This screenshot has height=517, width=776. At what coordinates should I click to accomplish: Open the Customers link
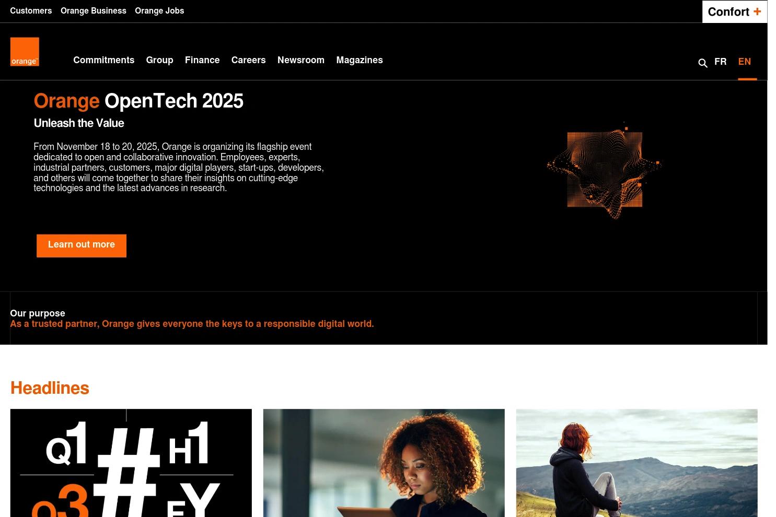coord(31,11)
